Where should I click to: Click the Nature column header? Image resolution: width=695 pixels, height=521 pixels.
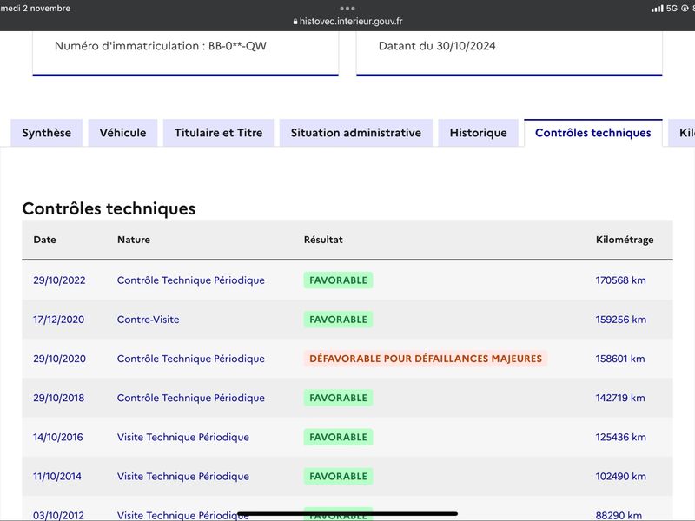134,240
